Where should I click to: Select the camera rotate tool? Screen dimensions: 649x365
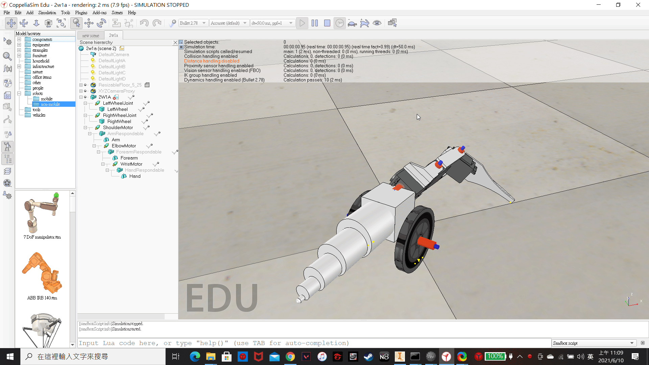click(24, 23)
